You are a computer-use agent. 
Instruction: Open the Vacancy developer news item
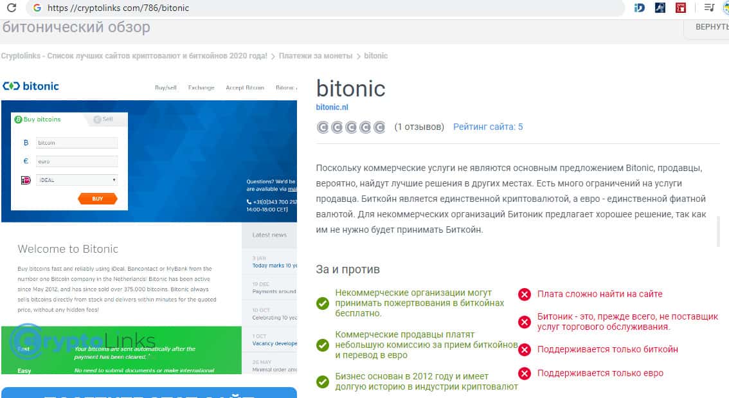tap(274, 343)
